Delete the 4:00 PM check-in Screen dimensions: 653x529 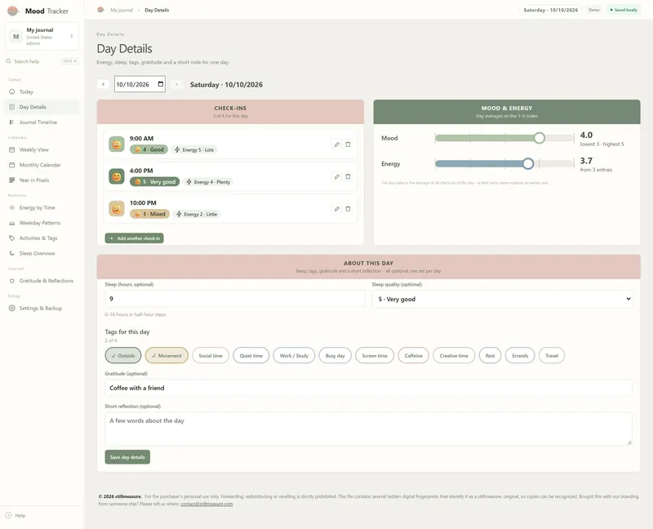pyautogui.click(x=349, y=176)
